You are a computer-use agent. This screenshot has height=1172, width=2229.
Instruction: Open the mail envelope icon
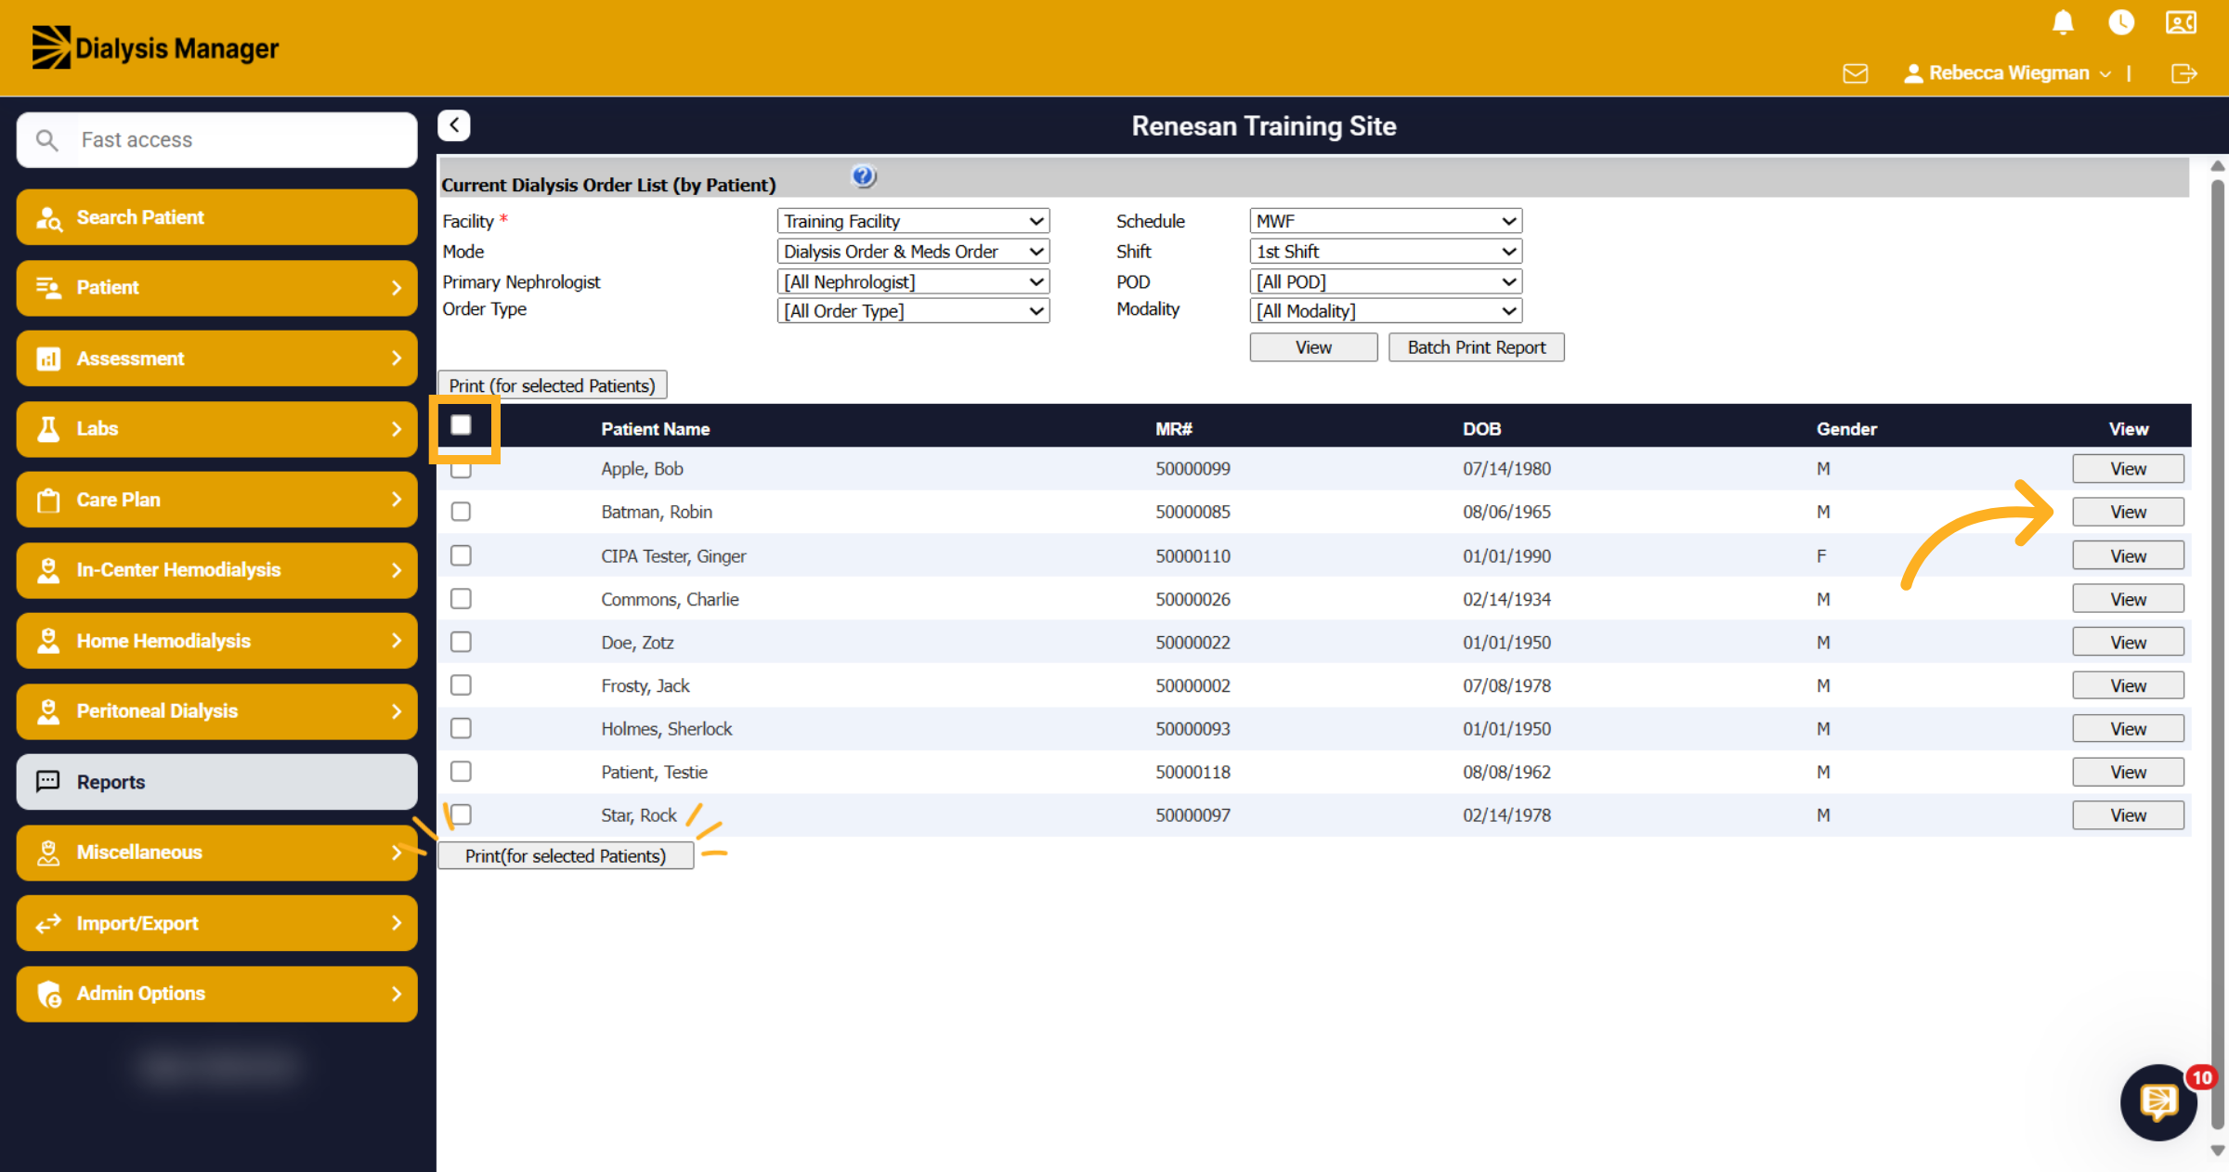click(x=1855, y=73)
